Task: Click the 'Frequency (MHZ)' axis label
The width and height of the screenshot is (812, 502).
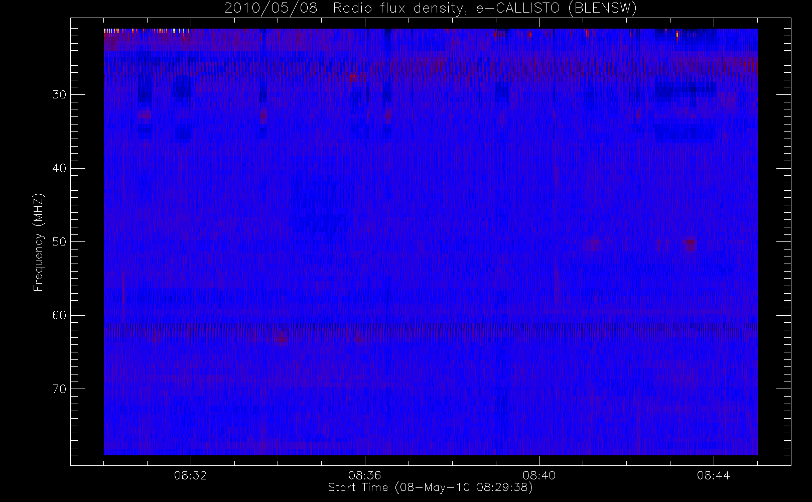Action: (38, 242)
